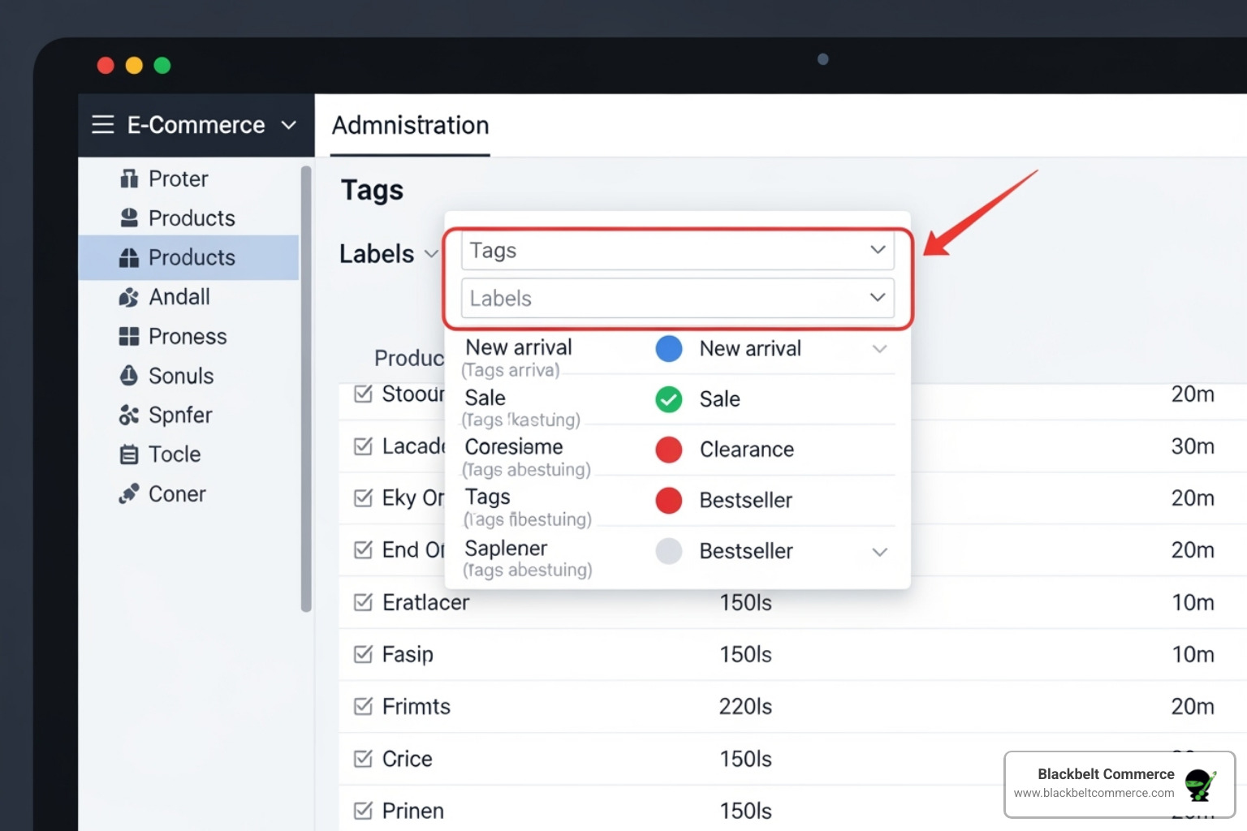Toggle the checkbox next to Stoour
This screenshot has height=831, width=1247.
(x=362, y=394)
